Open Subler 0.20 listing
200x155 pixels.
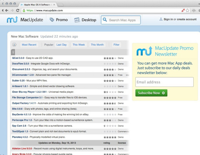click(18, 81)
